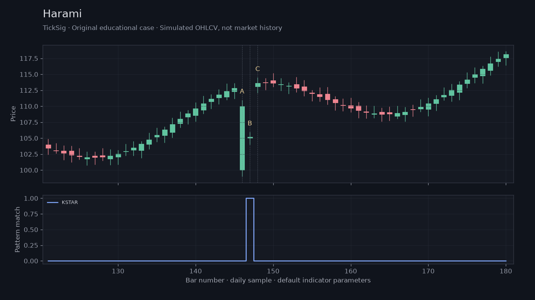The width and height of the screenshot is (535, 300).
Task: Click the 115.0 price tick label
Action: 30,75
